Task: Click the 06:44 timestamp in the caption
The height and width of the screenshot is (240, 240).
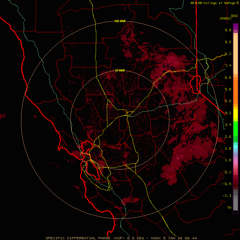Action: 191,238
